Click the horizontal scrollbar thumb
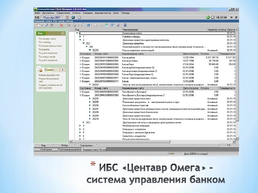This screenshot has height=193, width=258. pos(121,142)
